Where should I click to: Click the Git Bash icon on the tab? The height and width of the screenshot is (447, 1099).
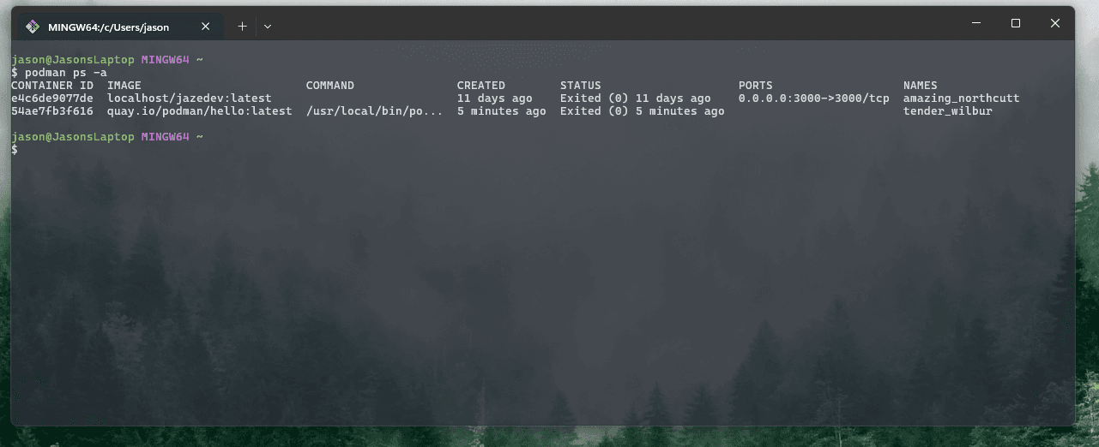click(32, 27)
